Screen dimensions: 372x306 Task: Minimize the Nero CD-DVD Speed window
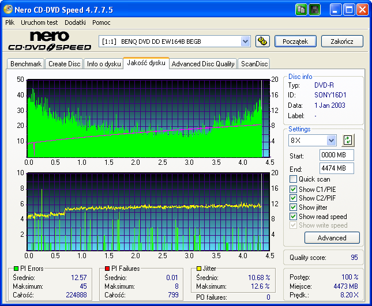point(335,10)
